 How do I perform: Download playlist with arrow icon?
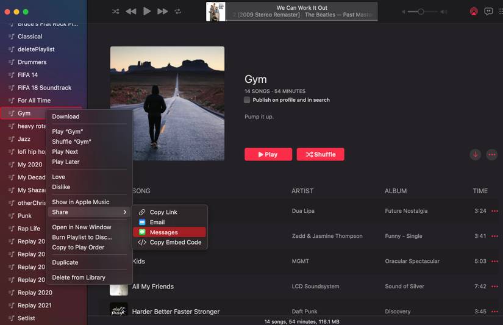click(x=476, y=154)
